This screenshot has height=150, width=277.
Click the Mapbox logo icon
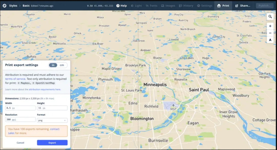click(x=5, y=6)
